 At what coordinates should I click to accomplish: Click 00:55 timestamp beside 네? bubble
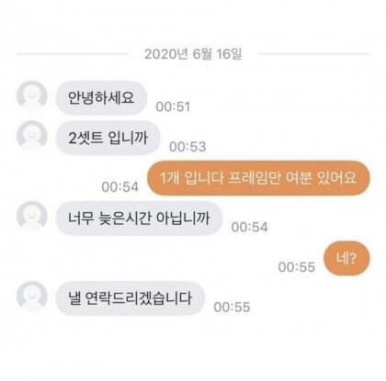pos(297,267)
